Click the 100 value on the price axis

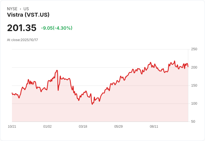[x=194, y=104]
